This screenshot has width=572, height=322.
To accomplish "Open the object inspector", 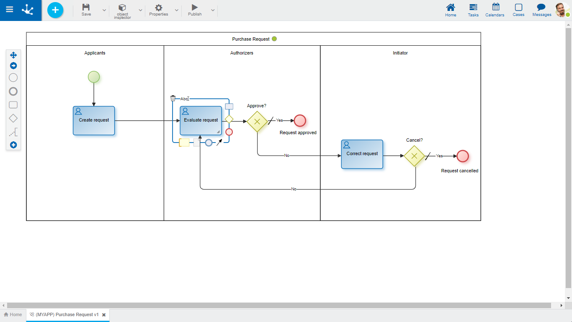I will point(122,11).
